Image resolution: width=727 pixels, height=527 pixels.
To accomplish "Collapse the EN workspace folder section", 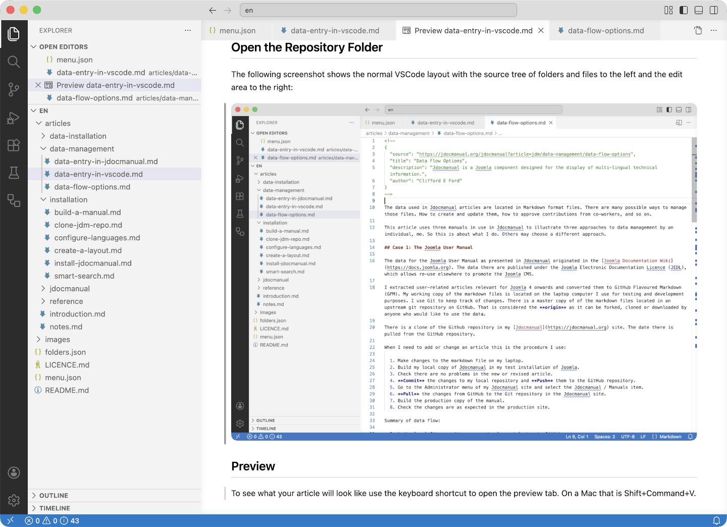I will coord(34,111).
